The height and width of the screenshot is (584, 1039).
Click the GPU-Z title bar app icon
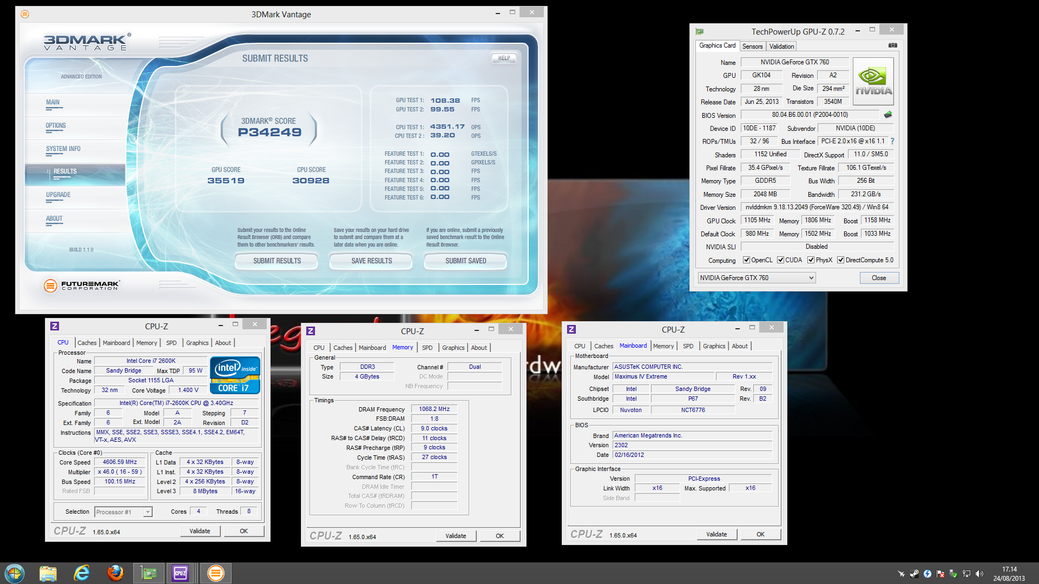pyautogui.click(x=700, y=31)
